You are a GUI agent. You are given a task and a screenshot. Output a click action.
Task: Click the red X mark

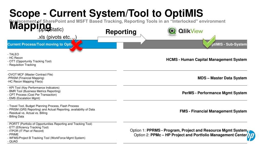point(76,45)
